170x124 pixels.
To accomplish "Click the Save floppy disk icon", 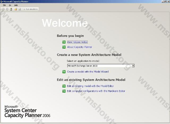I will (20, 9).
